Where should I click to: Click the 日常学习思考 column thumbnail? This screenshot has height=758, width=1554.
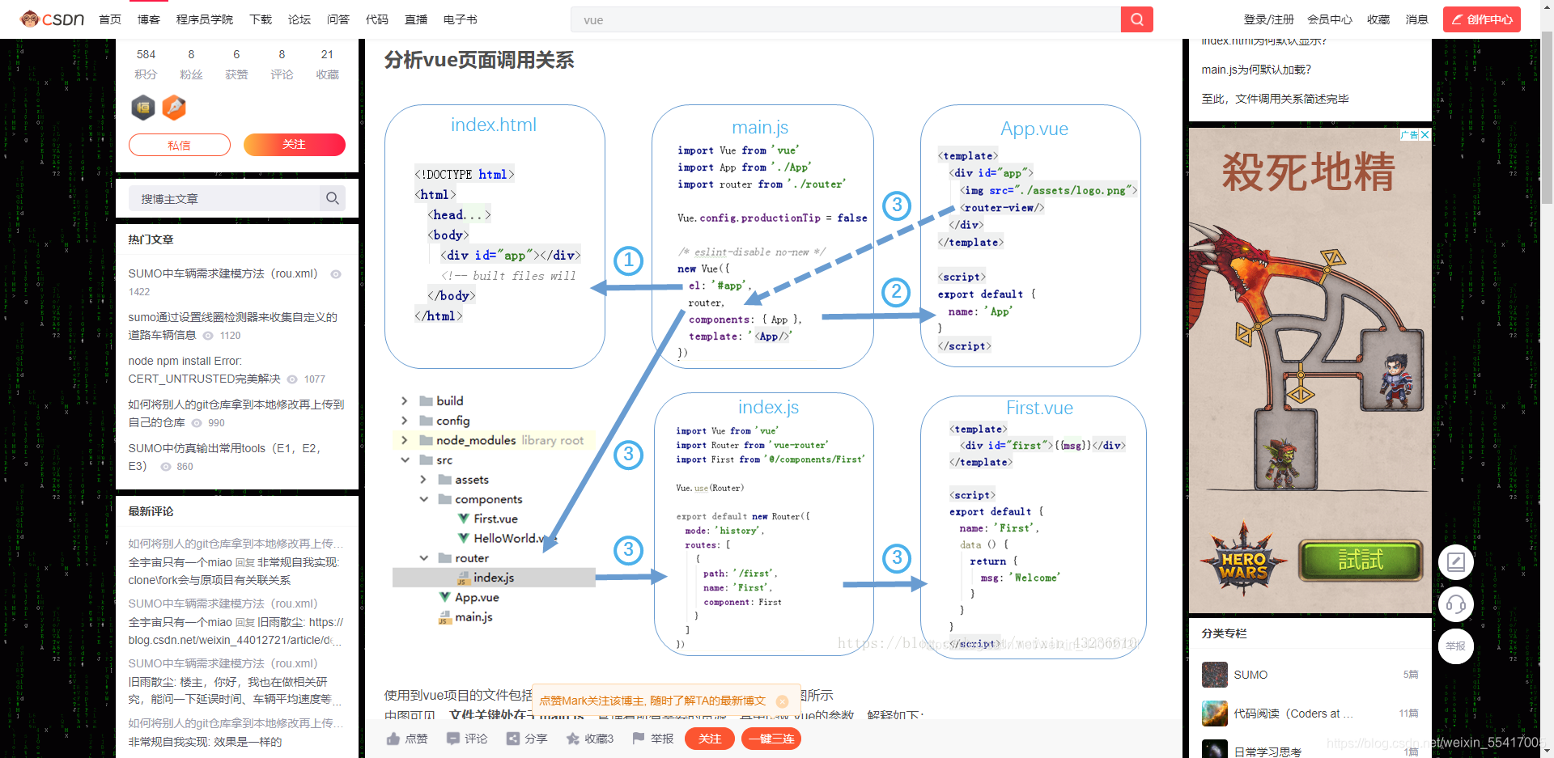point(1215,749)
